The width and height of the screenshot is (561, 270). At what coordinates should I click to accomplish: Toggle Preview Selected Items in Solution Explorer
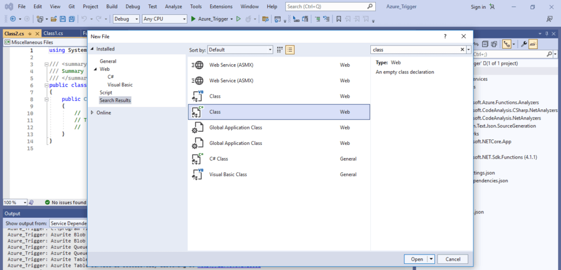pyautogui.click(x=534, y=44)
